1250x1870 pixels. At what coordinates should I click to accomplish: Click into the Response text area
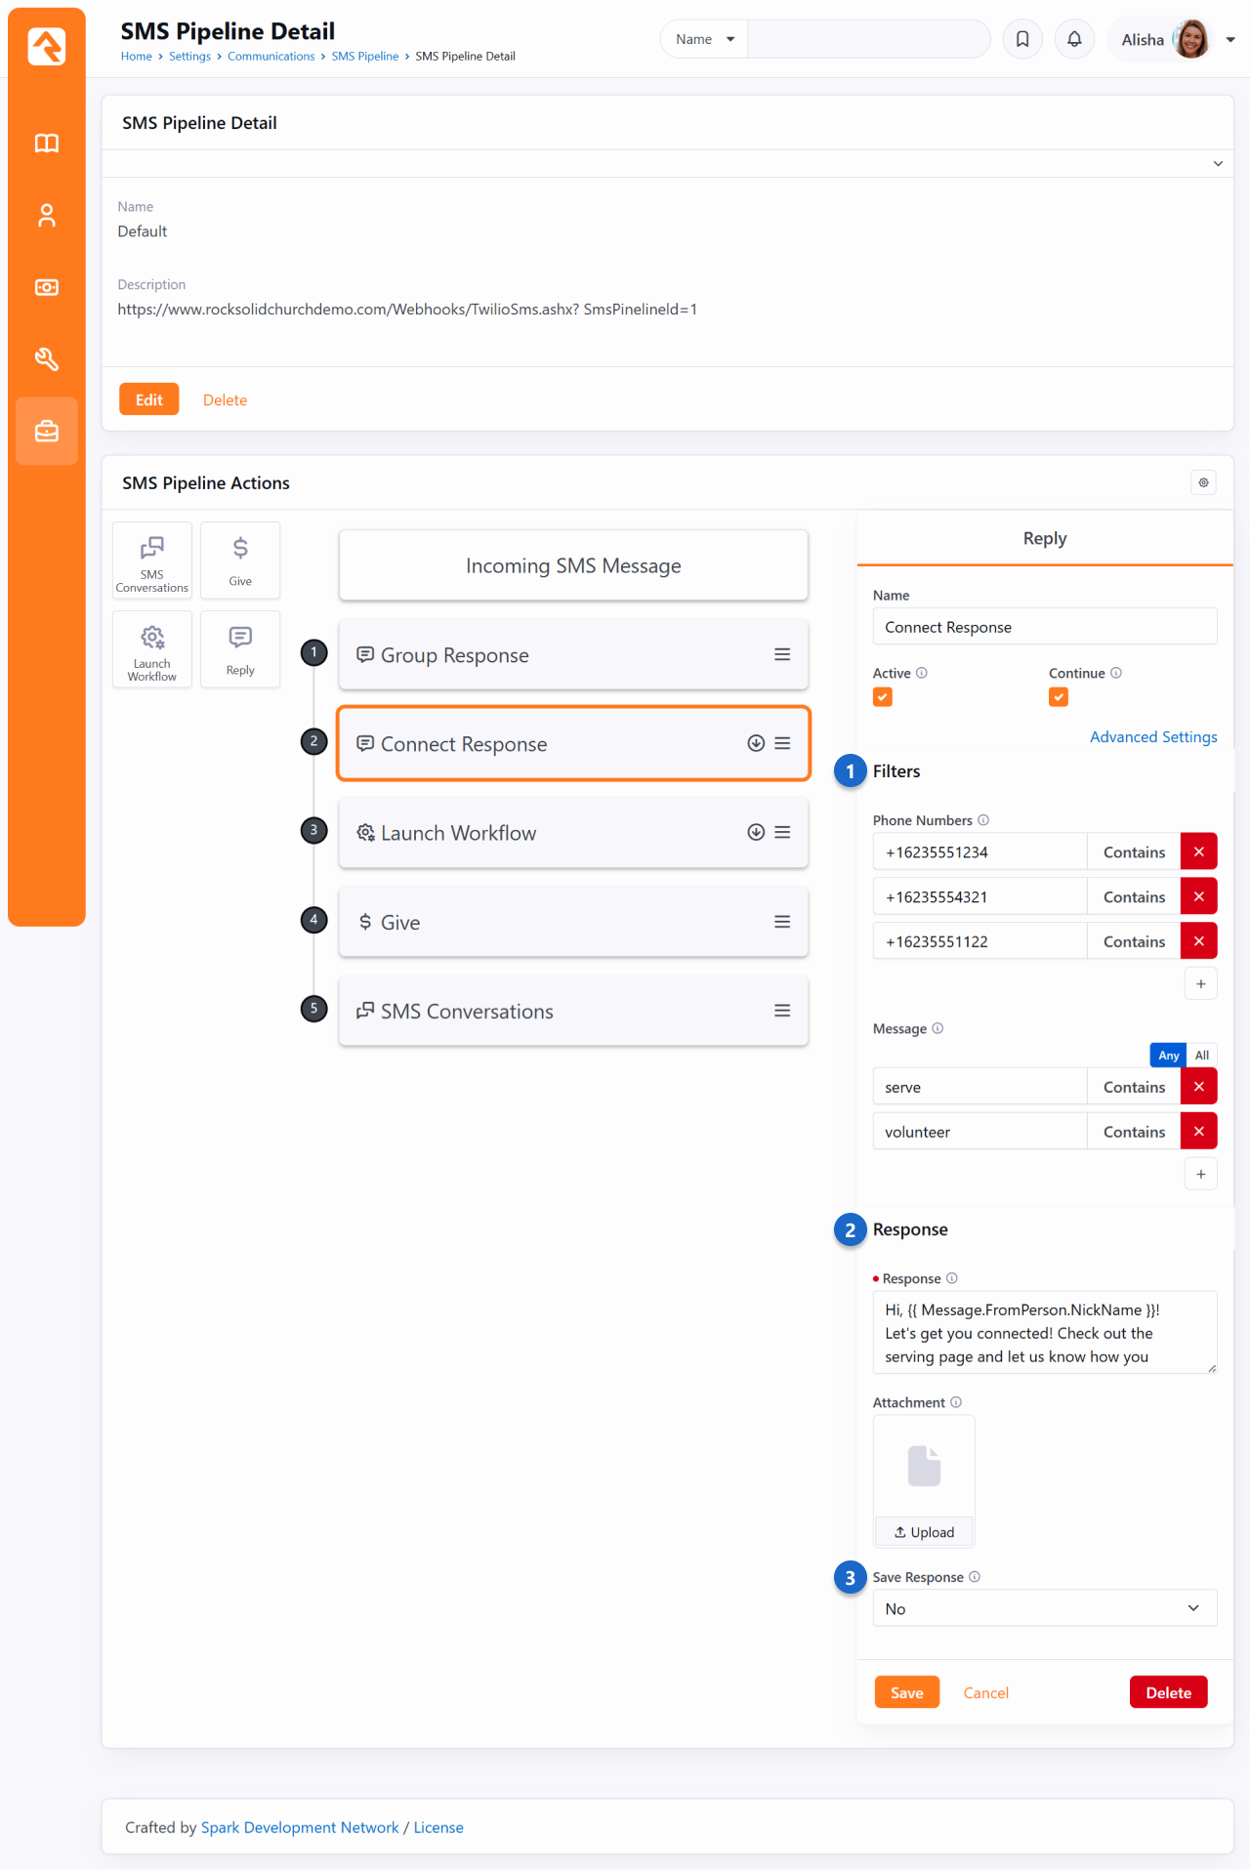[1044, 1333]
